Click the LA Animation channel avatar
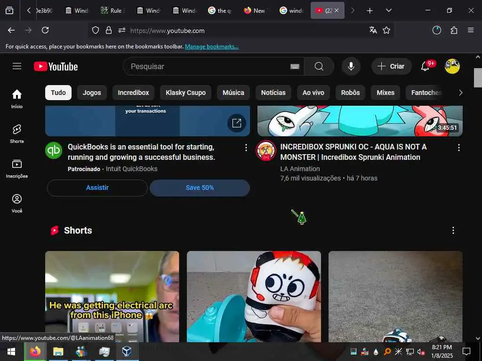The width and height of the screenshot is (482, 361). coord(266,150)
